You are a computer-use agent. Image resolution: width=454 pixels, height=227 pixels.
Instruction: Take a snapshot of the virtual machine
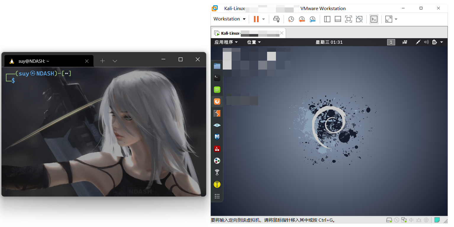(291, 19)
